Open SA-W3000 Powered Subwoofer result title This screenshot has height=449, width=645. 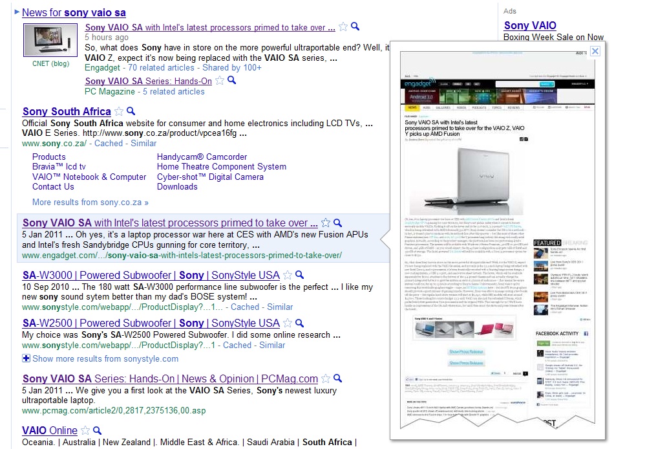(x=151, y=275)
